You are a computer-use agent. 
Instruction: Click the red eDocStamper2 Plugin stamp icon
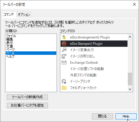pyautogui.click(x=64, y=44)
